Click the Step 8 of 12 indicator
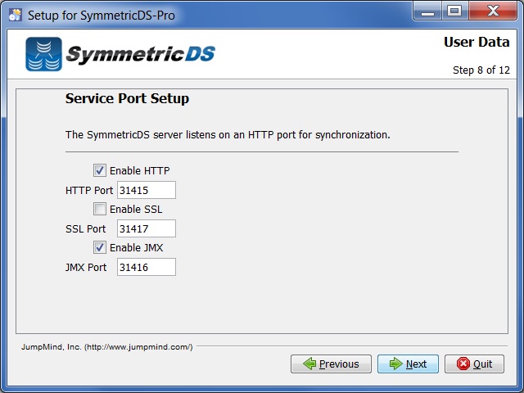 click(481, 70)
